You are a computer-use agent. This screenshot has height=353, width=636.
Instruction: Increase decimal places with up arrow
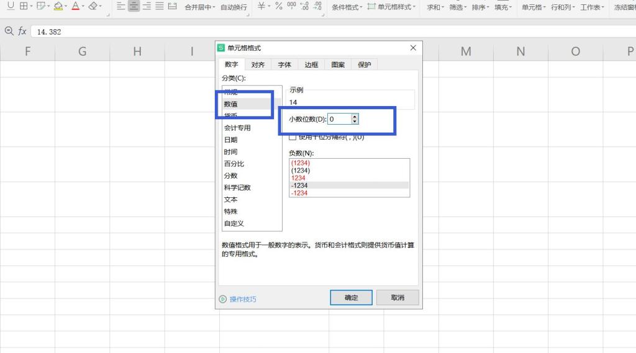coord(355,116)
